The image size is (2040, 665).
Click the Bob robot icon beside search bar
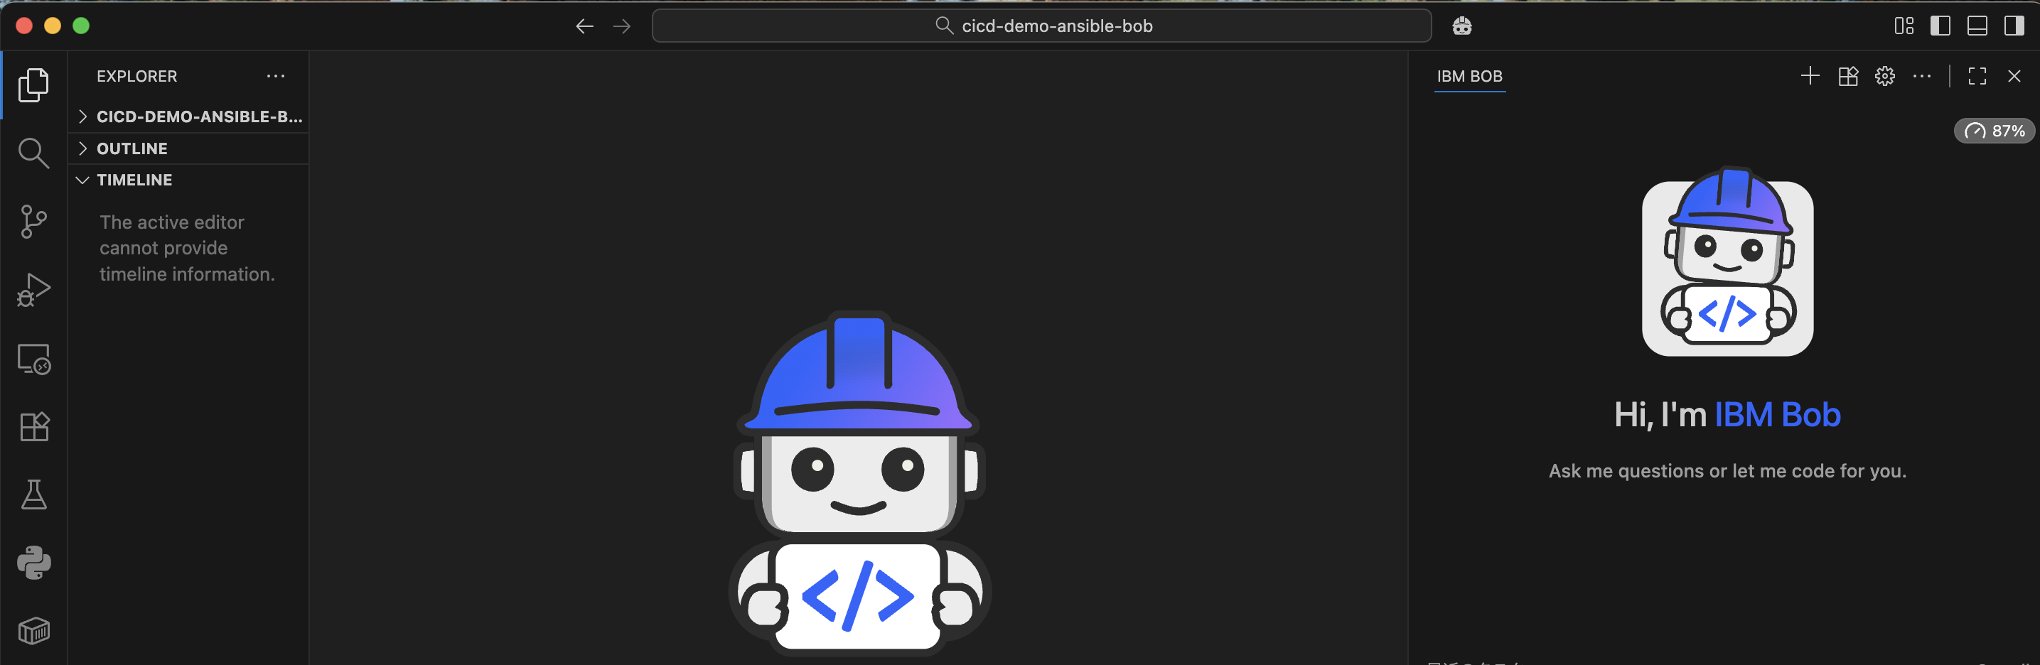pos(1462,26)
